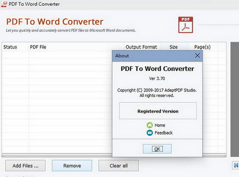The height and width of the screenshot is (177, 239).
Task: Click the red PDF logo icon
Action: (x=185, y=25)
